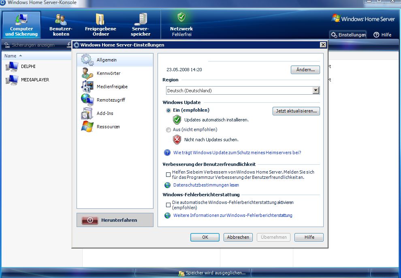The height and width of the screenshot is (278, 401).
Task: Enable Benutzerfreundlichkeit improvement checkbox
Action: coord(168,174)
